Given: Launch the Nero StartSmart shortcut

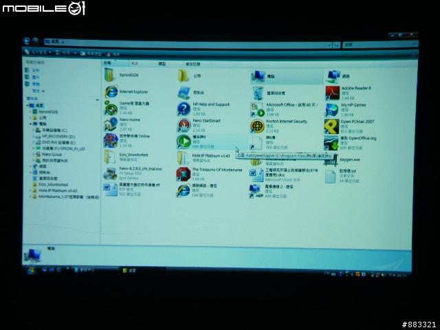Looking at the screenshot, I should 199,125.
